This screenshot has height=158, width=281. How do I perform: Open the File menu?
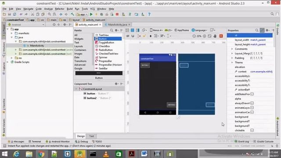[4, 9]
